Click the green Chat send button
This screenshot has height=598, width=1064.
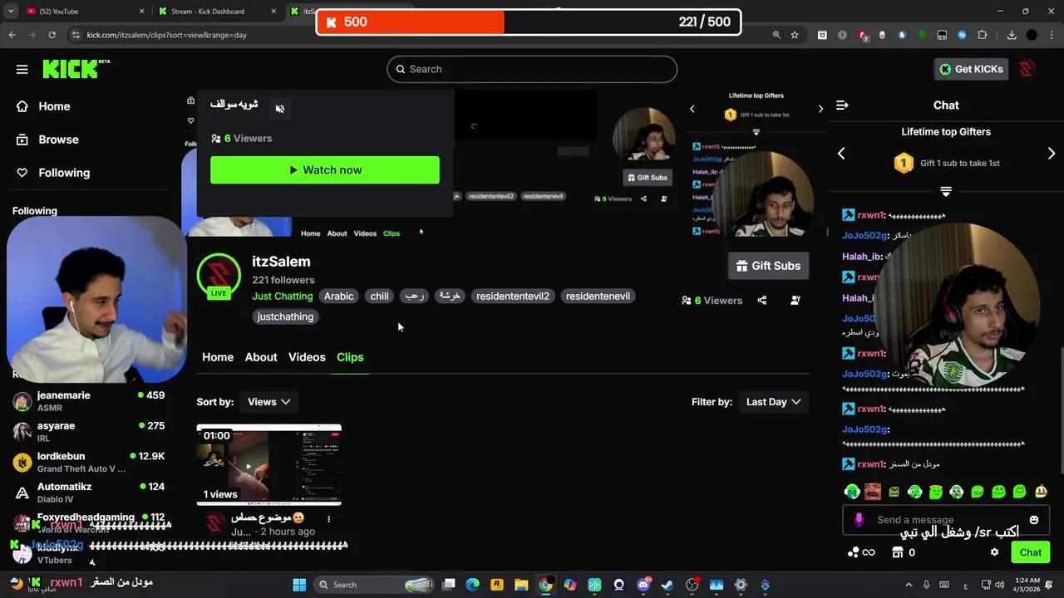tap(1030, 552)
